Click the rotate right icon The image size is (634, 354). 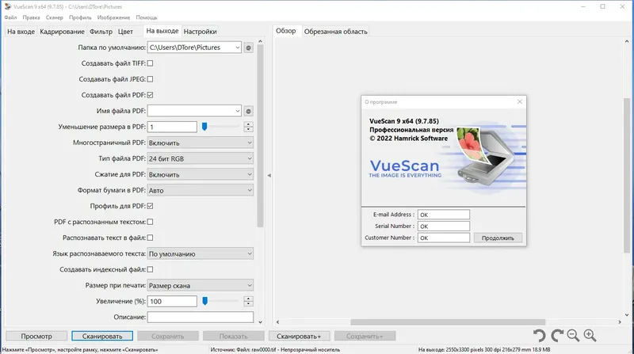[x=557, y=336]
